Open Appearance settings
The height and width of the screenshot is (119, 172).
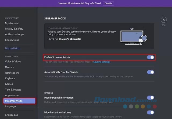coord(12,95)
